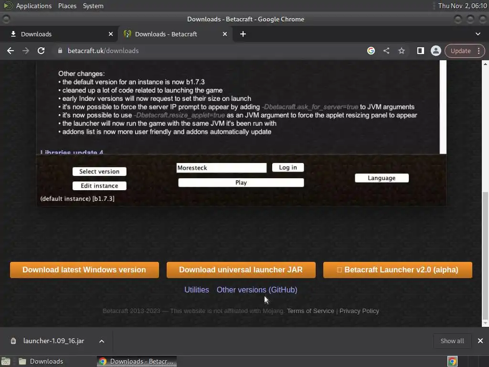Screen dimensions: 489x367
Task: Click the changelog panel scrollbar
Action: click(x=443, y=107)
